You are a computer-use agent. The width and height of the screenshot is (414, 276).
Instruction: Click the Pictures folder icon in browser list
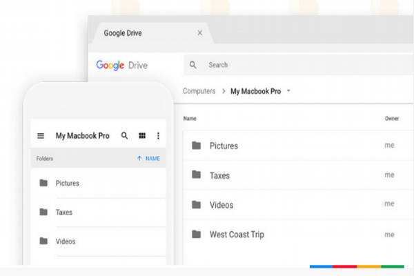click(196, 146)
